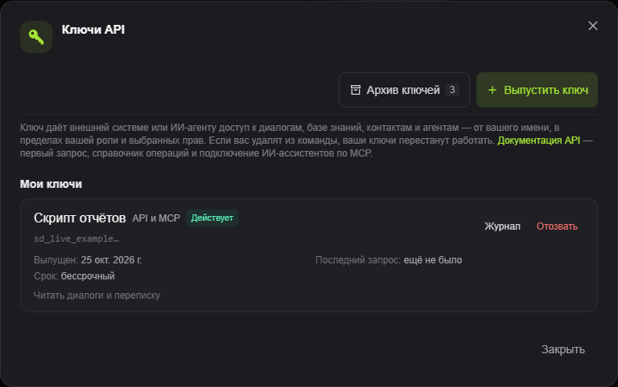Click Отозвать to revoke Скрипт отчётов key
618x387 pixels.
(557, 226)
